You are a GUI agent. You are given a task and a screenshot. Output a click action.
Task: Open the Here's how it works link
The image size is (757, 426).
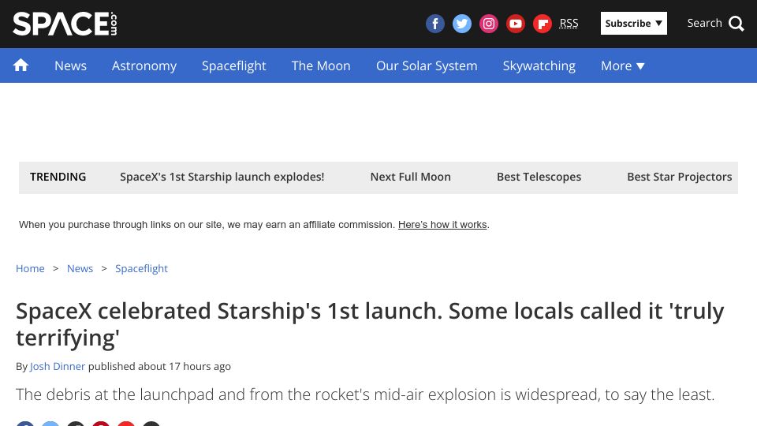click(x=442, y=225)
